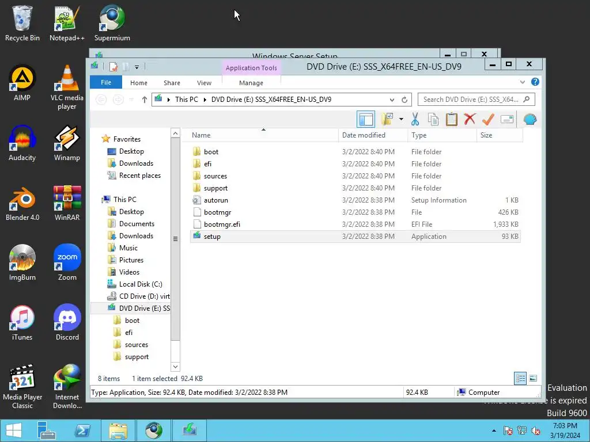Click the Refresh button in address bar

click(404, 100)
